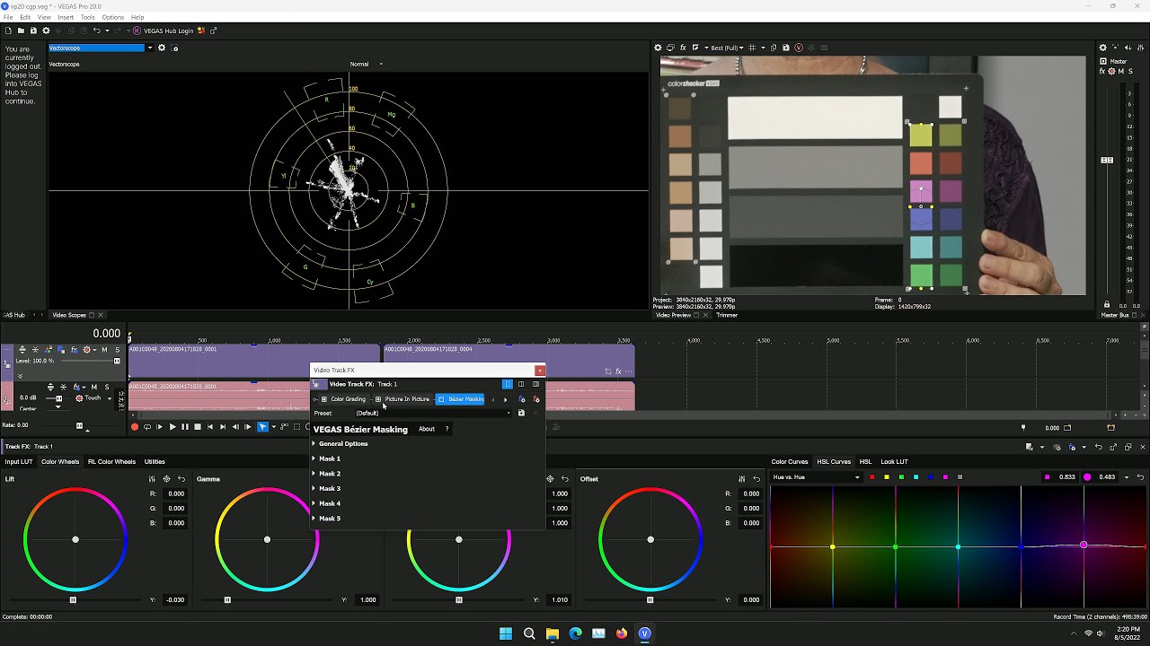The image size is (1150, 646).
Task: Click the Master FX icon
Action: click(1102, 71)
